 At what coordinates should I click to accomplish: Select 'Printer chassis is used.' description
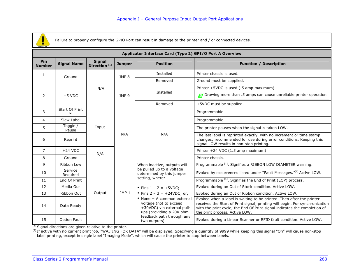click(217, 74)
